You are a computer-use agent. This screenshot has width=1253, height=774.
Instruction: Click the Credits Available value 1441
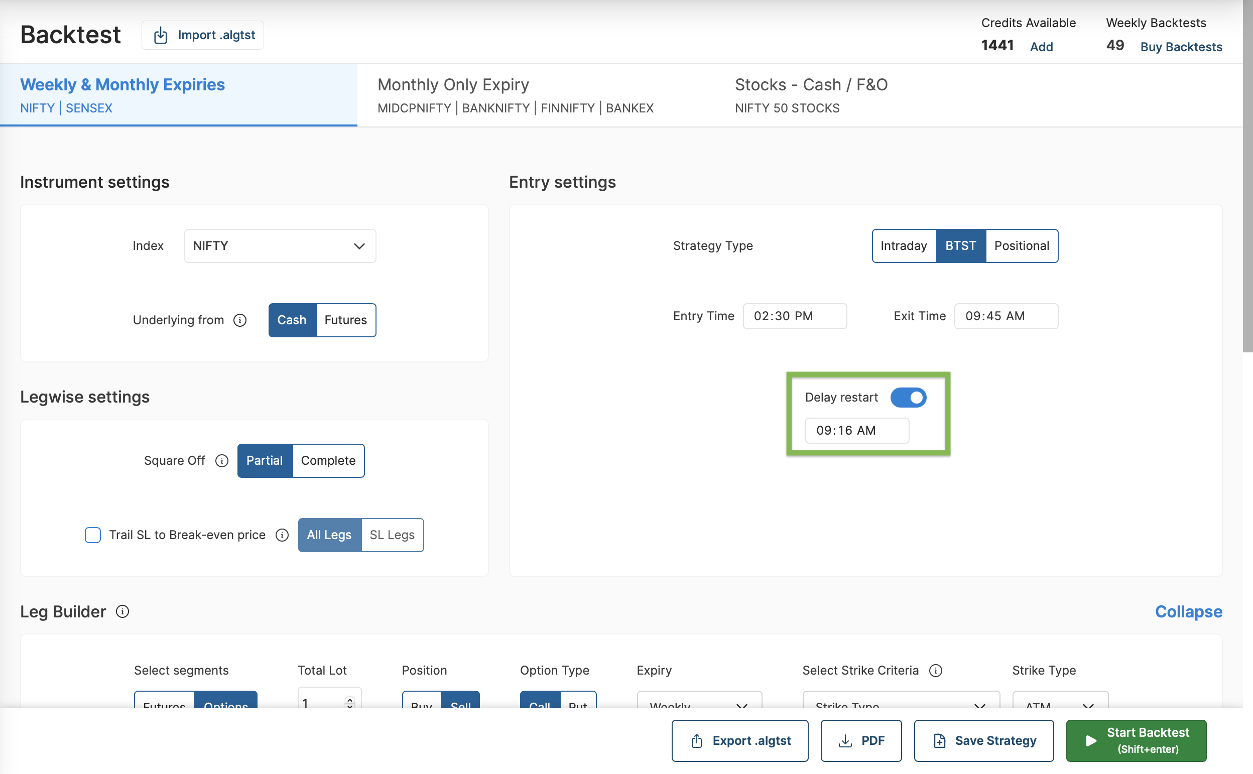pyautogui.click(x=997, y=46)
